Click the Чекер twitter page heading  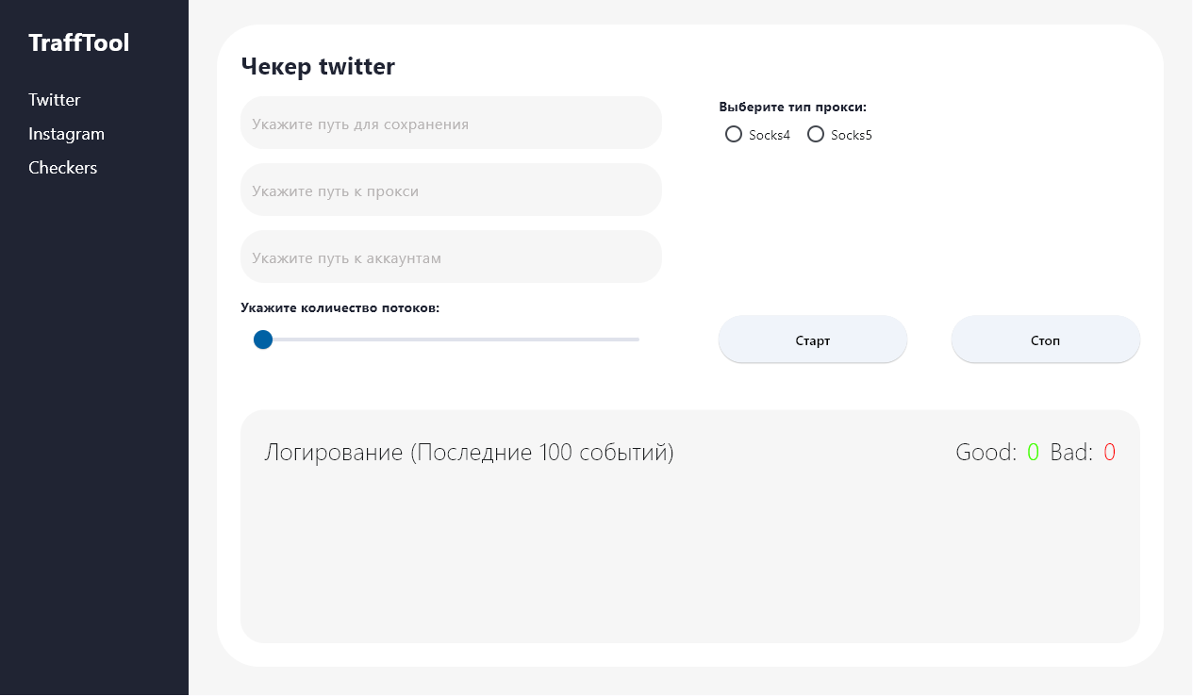click(x=318, y=67)
